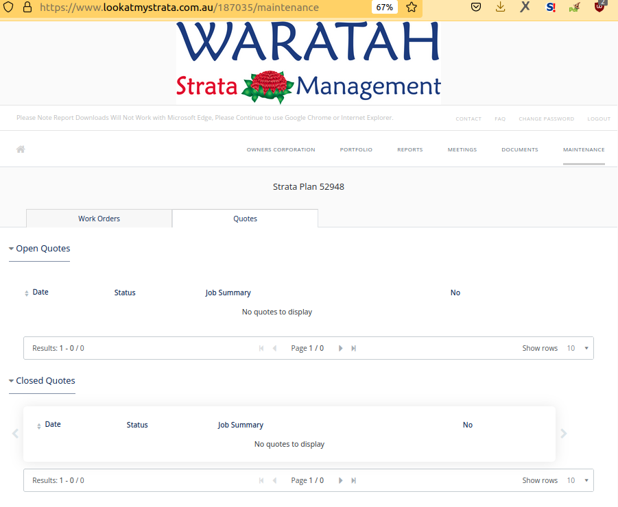Click Job Summary header in Closed Quotes
The height and width of the screenshot is (507, 618).
(x=241, y=425)
